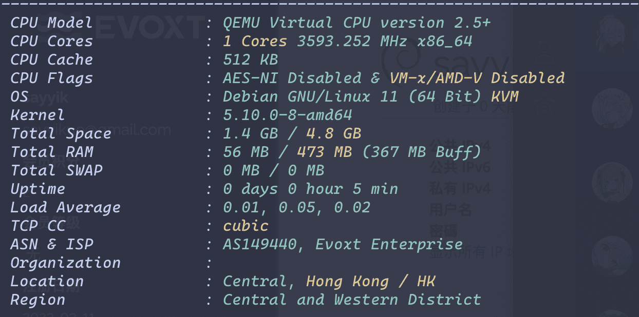
Task: Click the load average 0.01, 0.05, 0.02
Action: [296, 208]
